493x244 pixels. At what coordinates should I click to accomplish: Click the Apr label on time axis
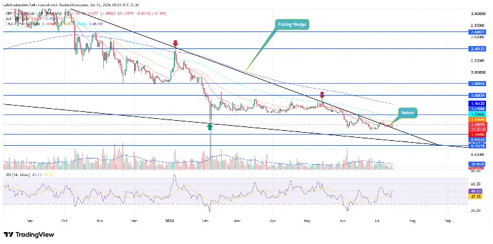click(273, 221)
